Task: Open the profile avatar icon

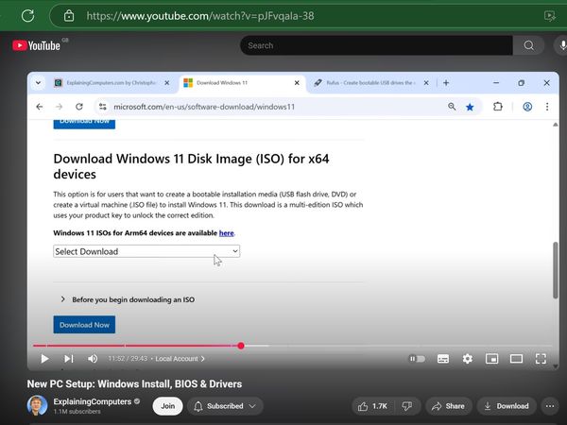Action: coord(527,107)
